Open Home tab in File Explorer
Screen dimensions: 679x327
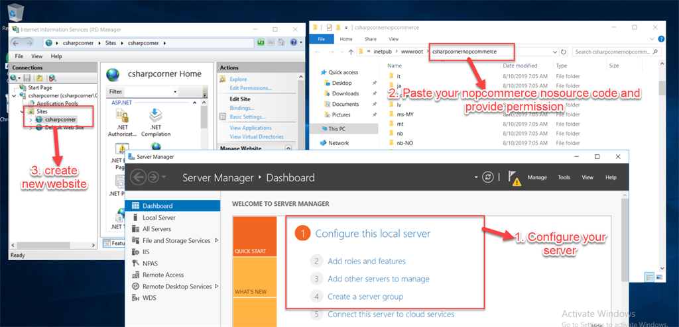[346, 39]
